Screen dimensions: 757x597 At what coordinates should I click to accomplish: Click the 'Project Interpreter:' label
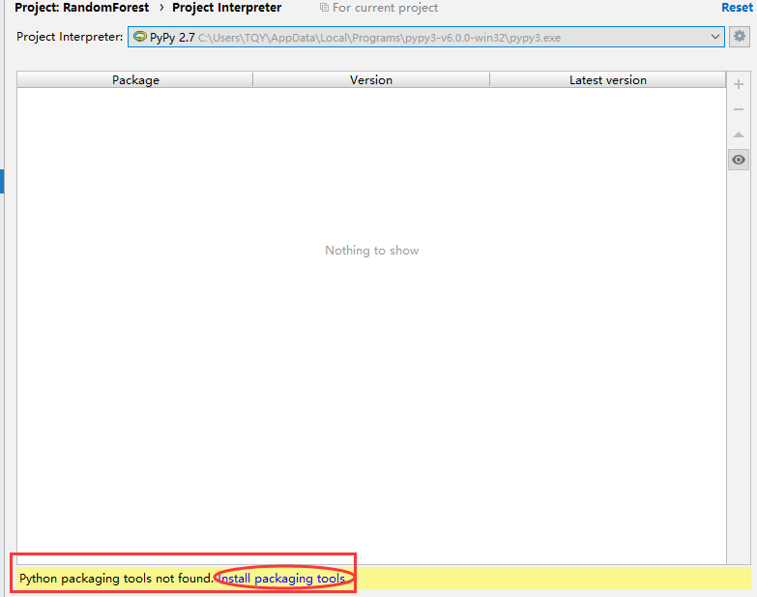70,37
